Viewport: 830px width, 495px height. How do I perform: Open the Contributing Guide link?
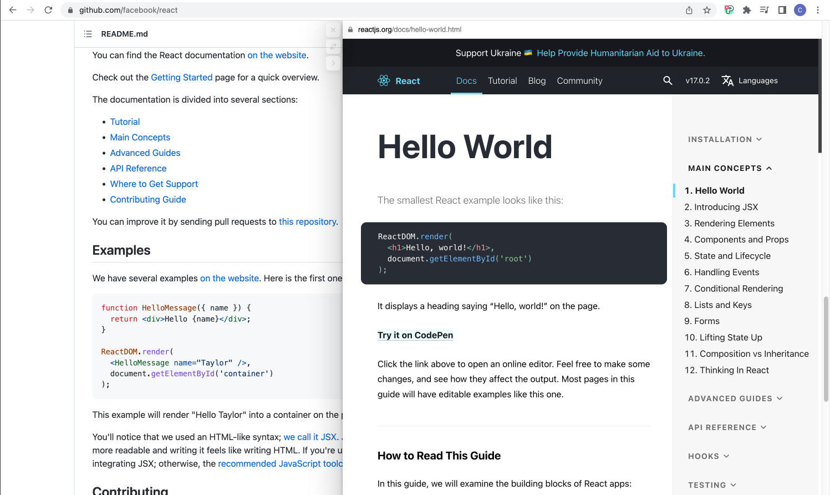click(148, 199)
